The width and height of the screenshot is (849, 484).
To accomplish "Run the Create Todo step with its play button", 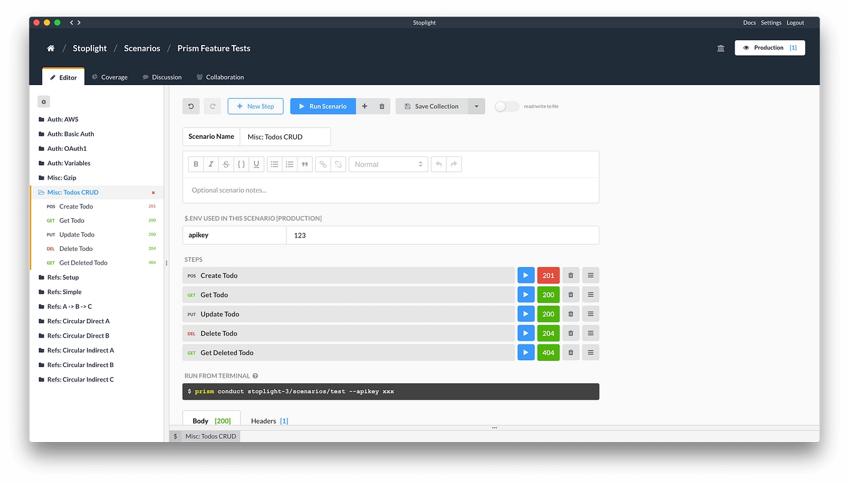I will tap(526, 275).
